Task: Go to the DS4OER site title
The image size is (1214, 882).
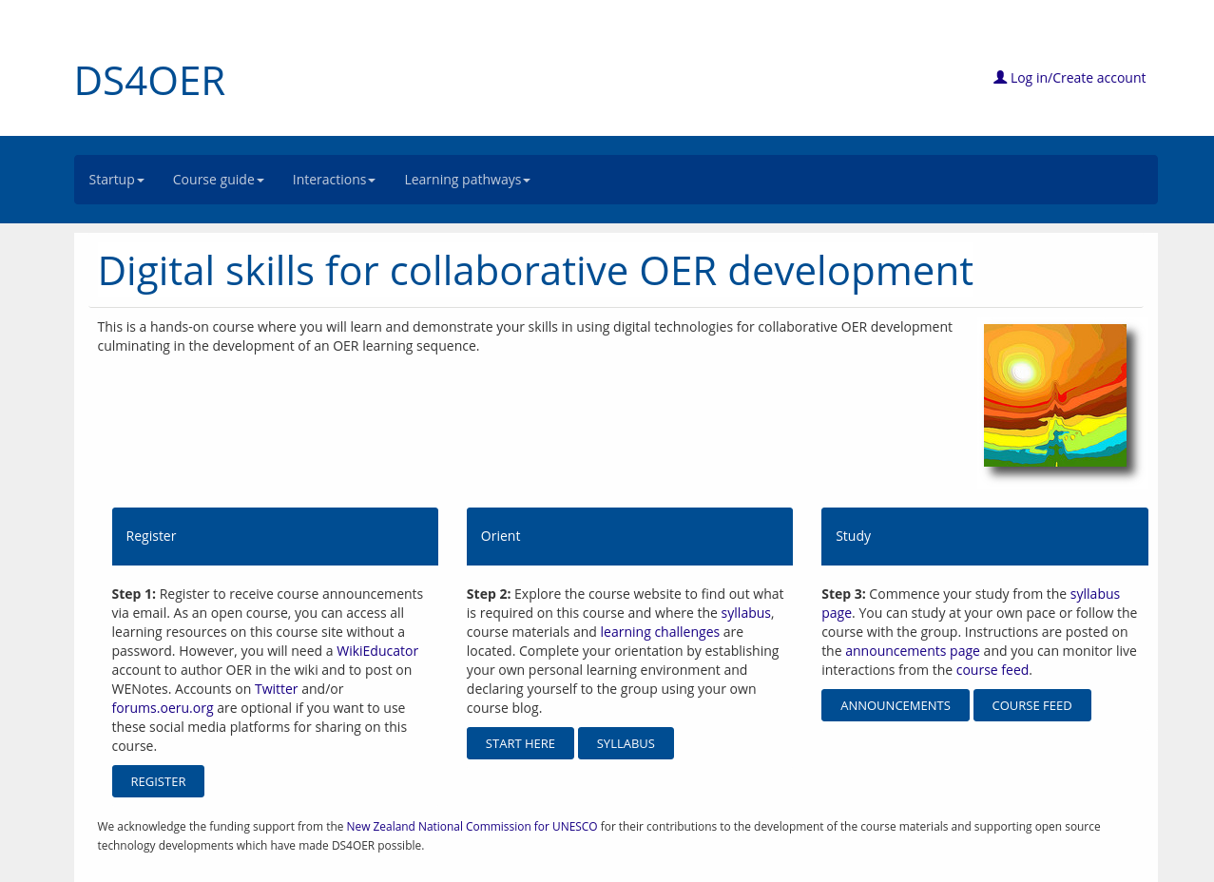Action: click(149, 81)
